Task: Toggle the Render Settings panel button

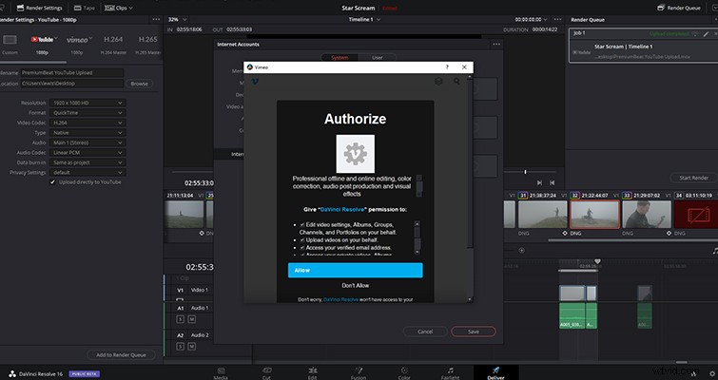Action: click(38, 8)
